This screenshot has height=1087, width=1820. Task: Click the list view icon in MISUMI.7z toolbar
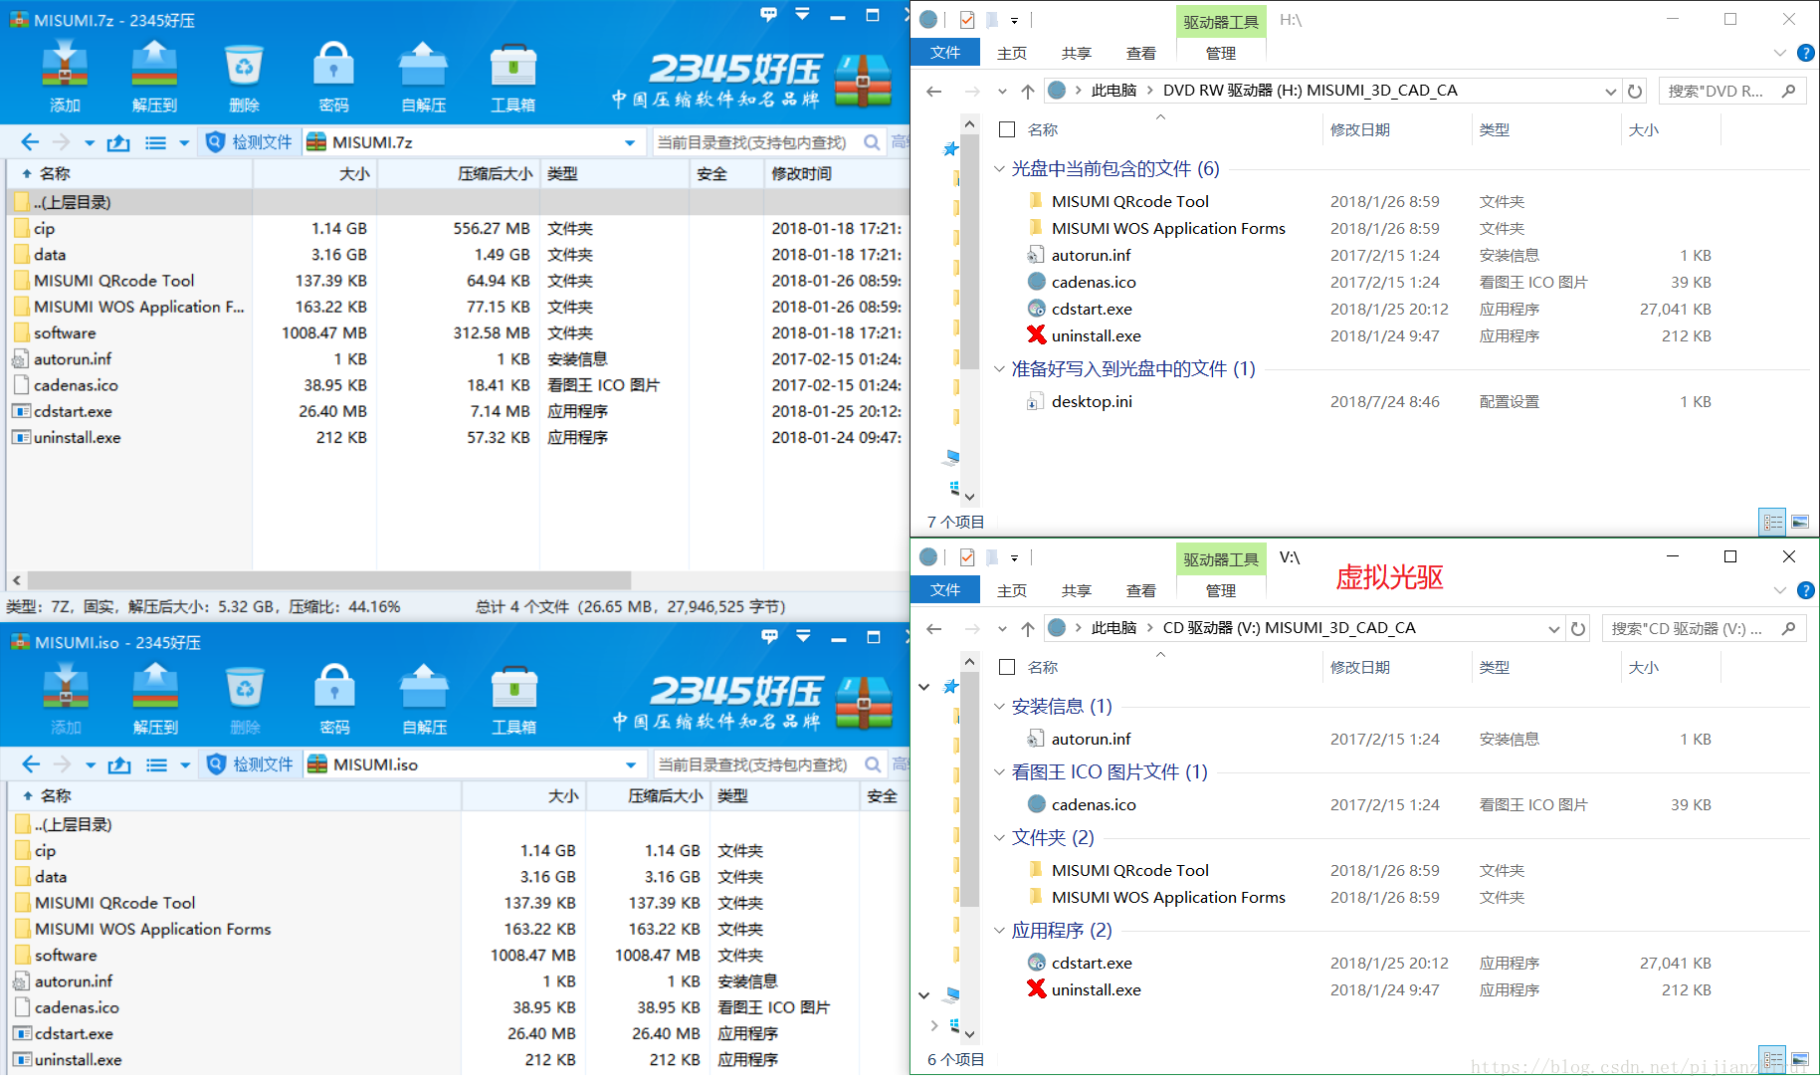tap(156, 142)
